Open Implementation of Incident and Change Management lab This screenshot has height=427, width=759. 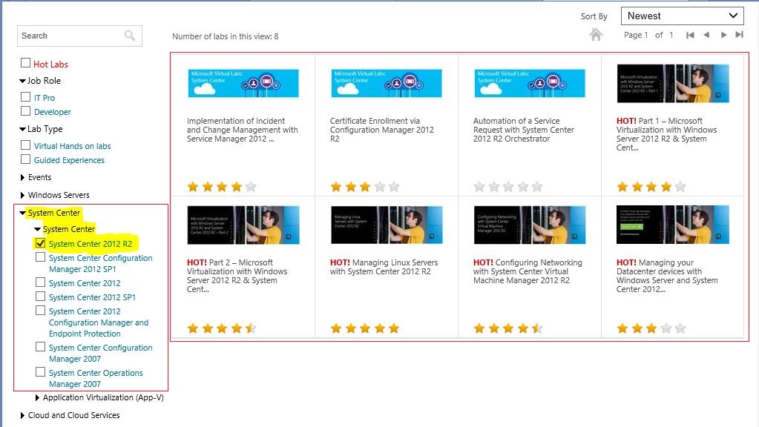tap(242, 130)
